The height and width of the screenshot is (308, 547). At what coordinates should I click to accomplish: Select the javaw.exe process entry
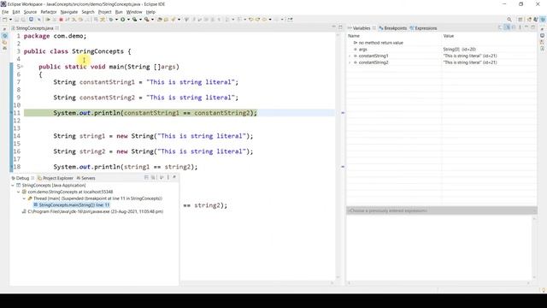coord(92,211)
